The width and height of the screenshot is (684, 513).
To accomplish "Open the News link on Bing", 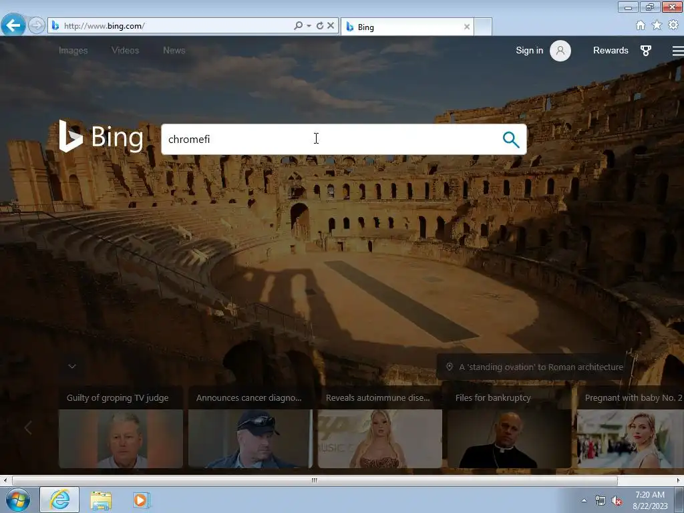I will click(x=174, y=51).
